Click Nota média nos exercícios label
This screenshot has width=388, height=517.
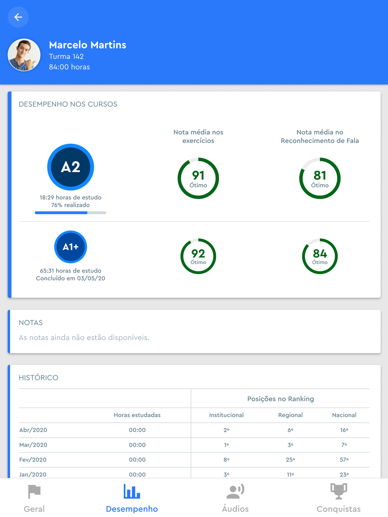tap(198, 136)
